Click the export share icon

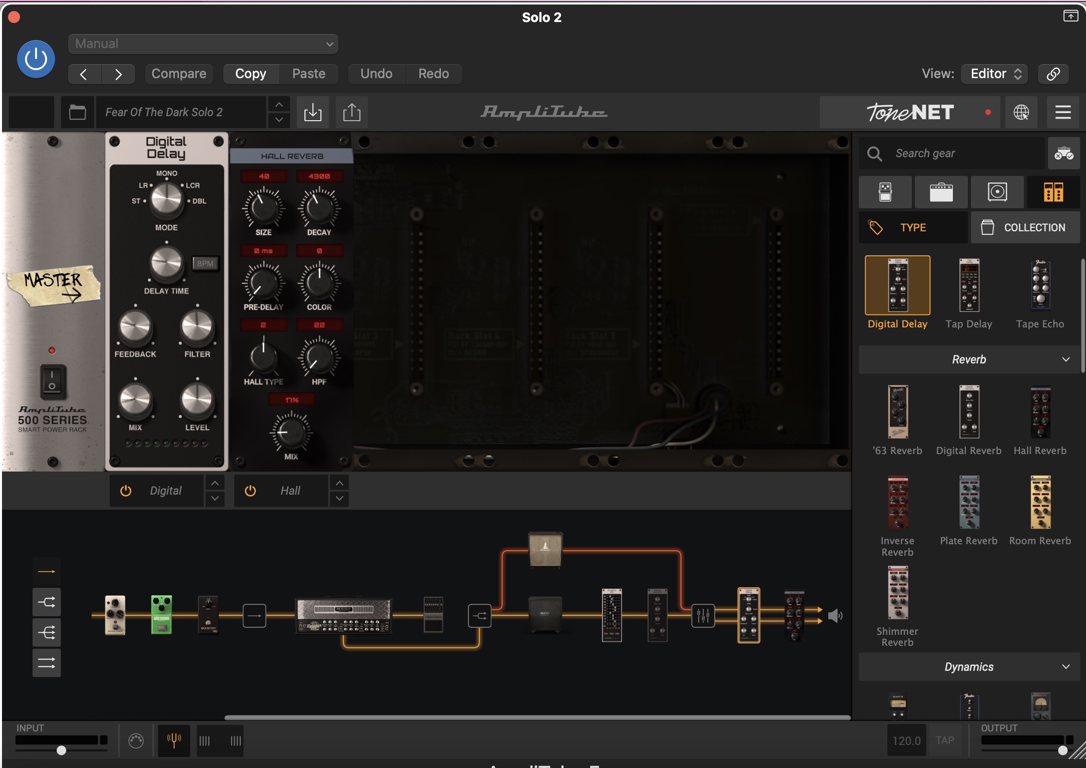point(352,112)
